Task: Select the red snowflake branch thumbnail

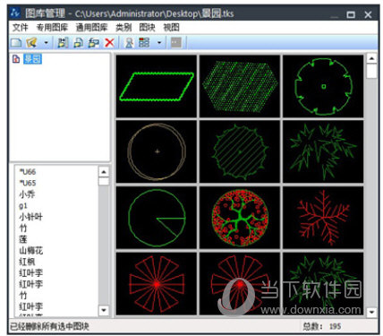Action: click(x=323, y=218)
